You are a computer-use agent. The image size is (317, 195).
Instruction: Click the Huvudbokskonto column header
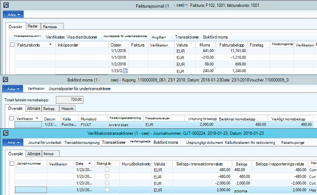(x=136, y=164)
